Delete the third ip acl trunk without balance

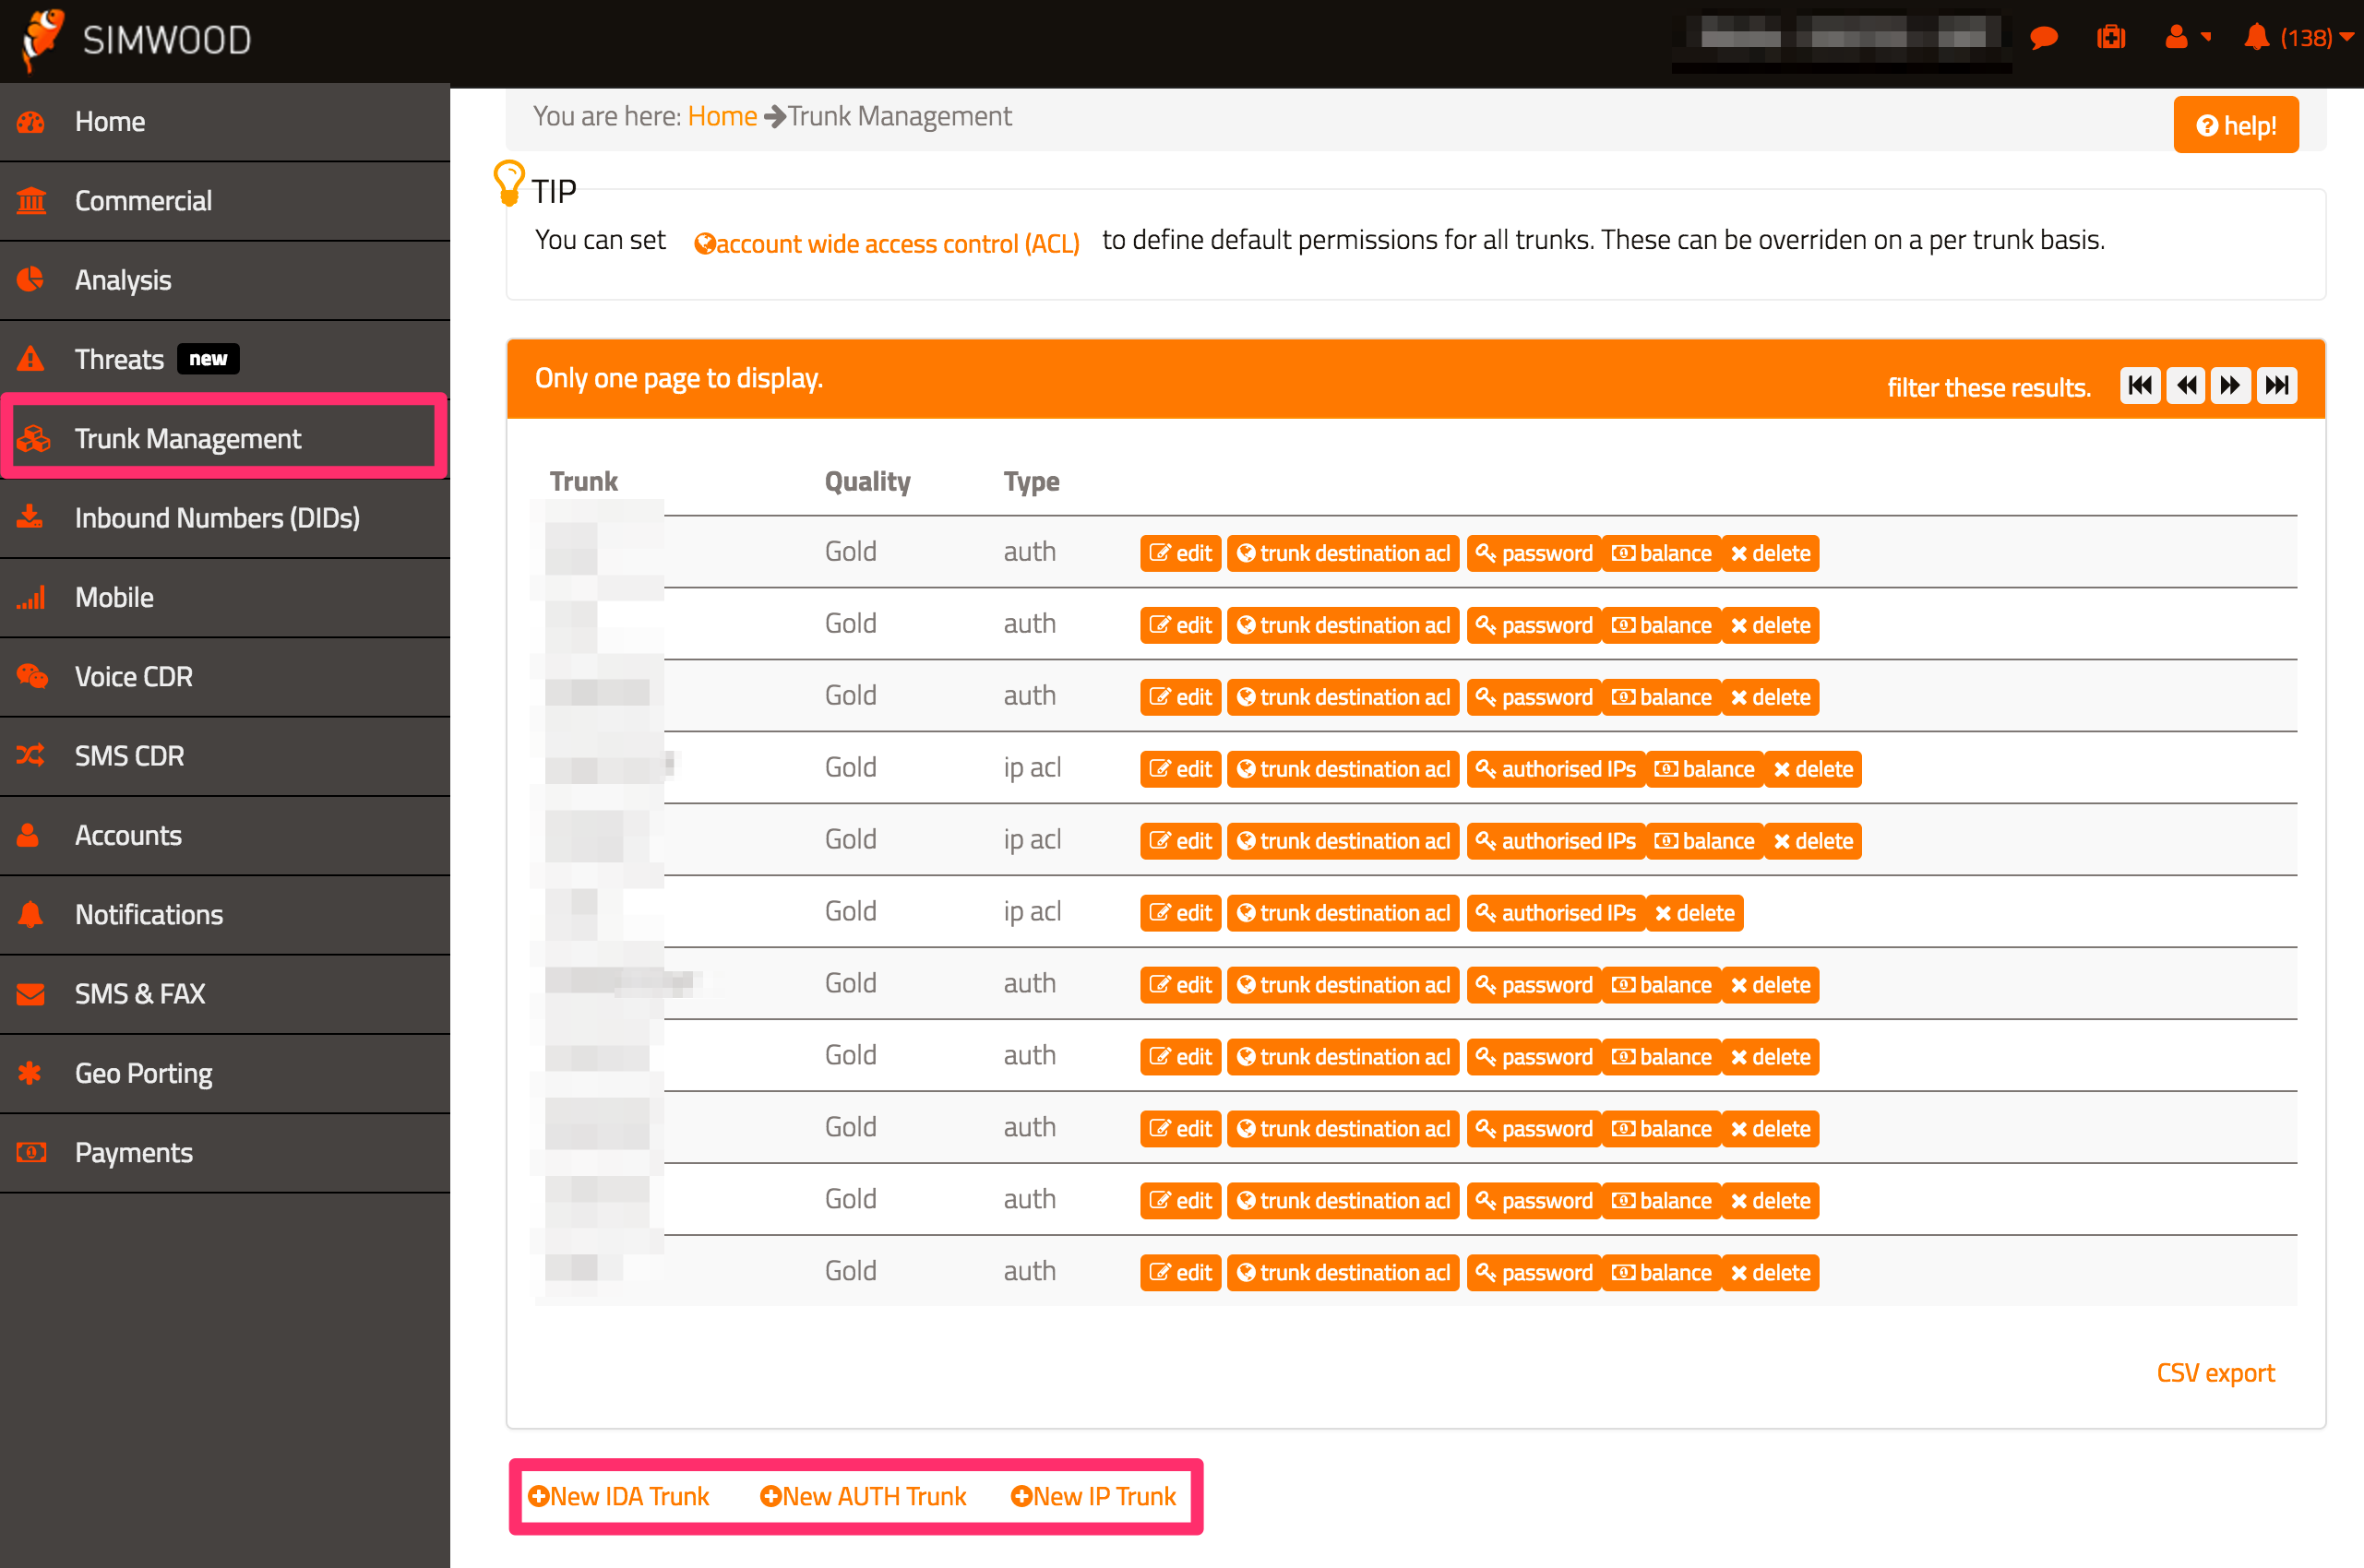[x=1695, y=913]
